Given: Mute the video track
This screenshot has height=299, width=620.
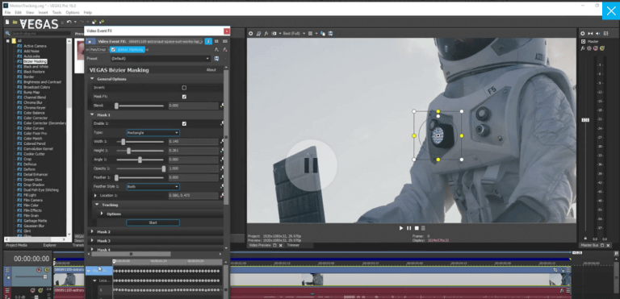Looking at the screenshot, I should click(x=39, y=270).
